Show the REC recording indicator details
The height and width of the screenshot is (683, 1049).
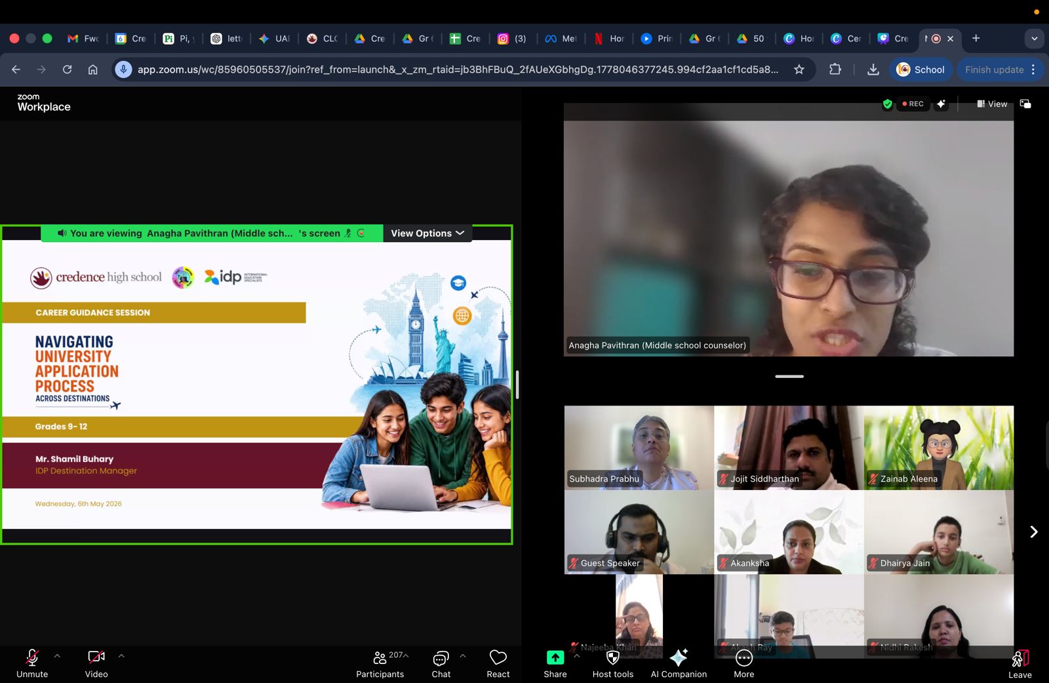913,104
